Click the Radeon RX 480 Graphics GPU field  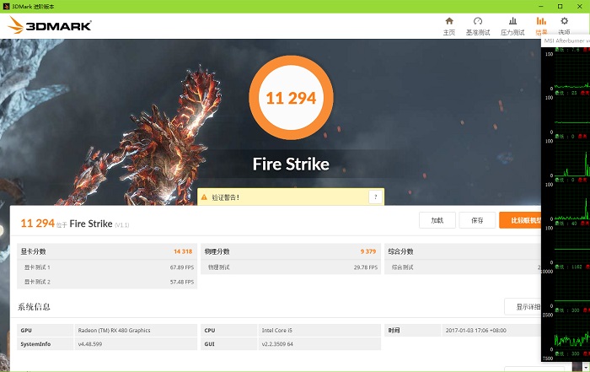click(x=114, y=331)
